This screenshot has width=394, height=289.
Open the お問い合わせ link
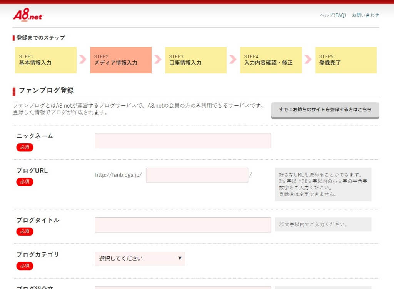[x=364, y=15]
